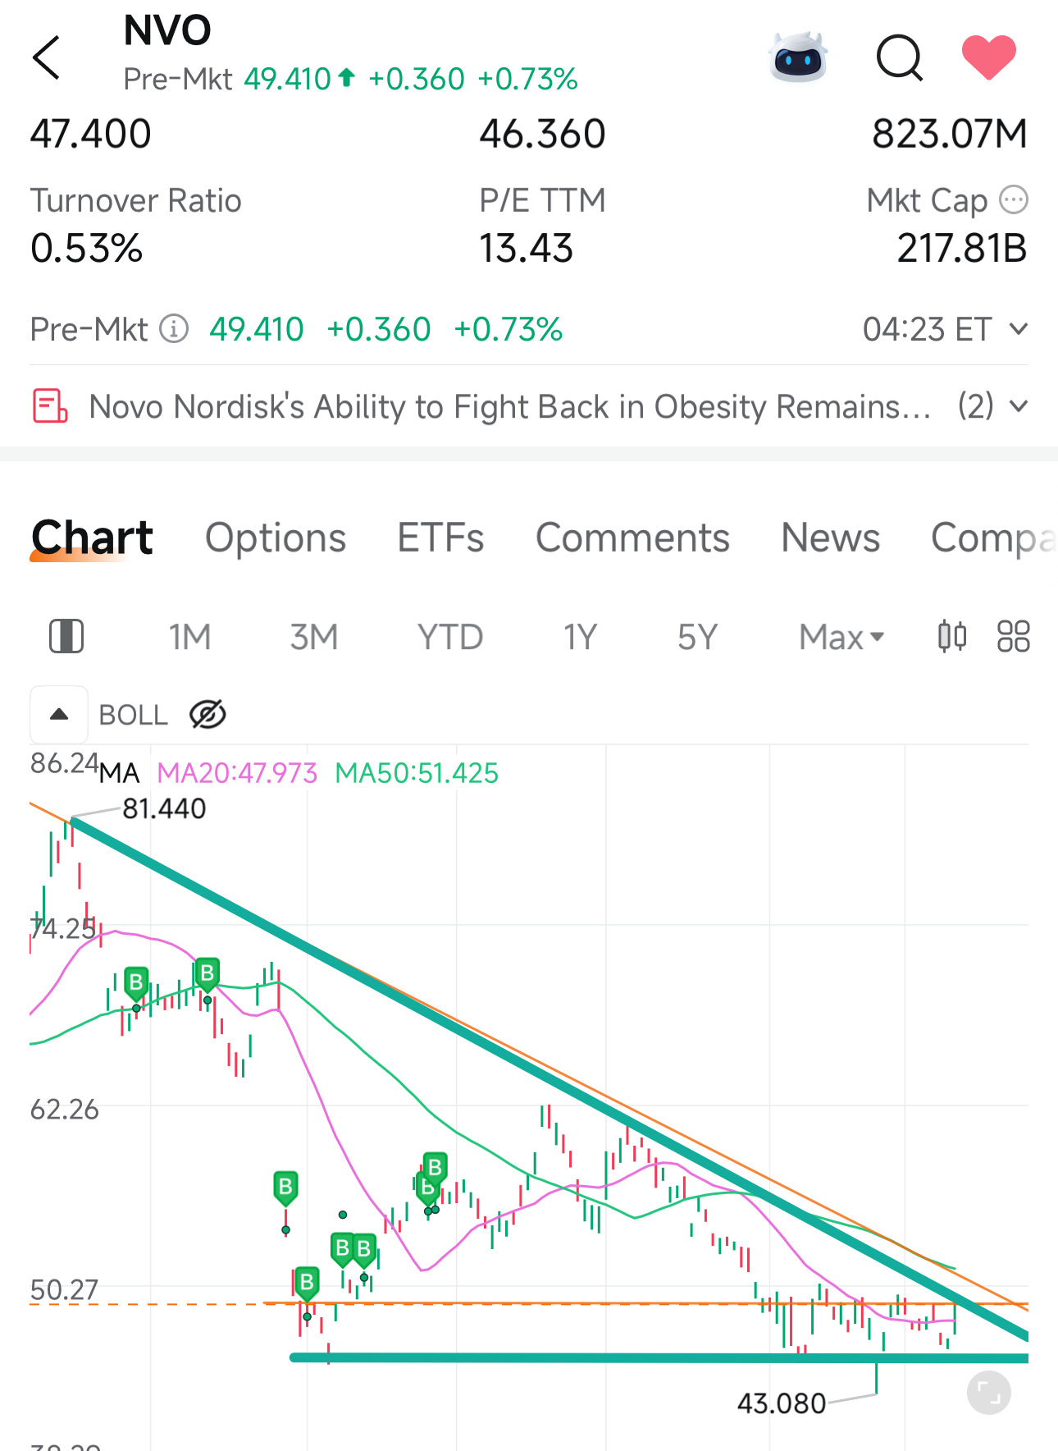Switch to the News tab
This screenshot has width=1058, height=1451.
pos(830,538)
